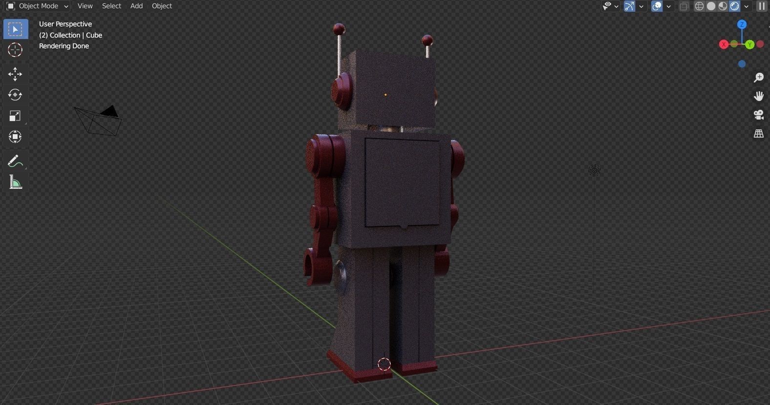
Task: Select the Measure ruler tool
Action: point(15,182)
